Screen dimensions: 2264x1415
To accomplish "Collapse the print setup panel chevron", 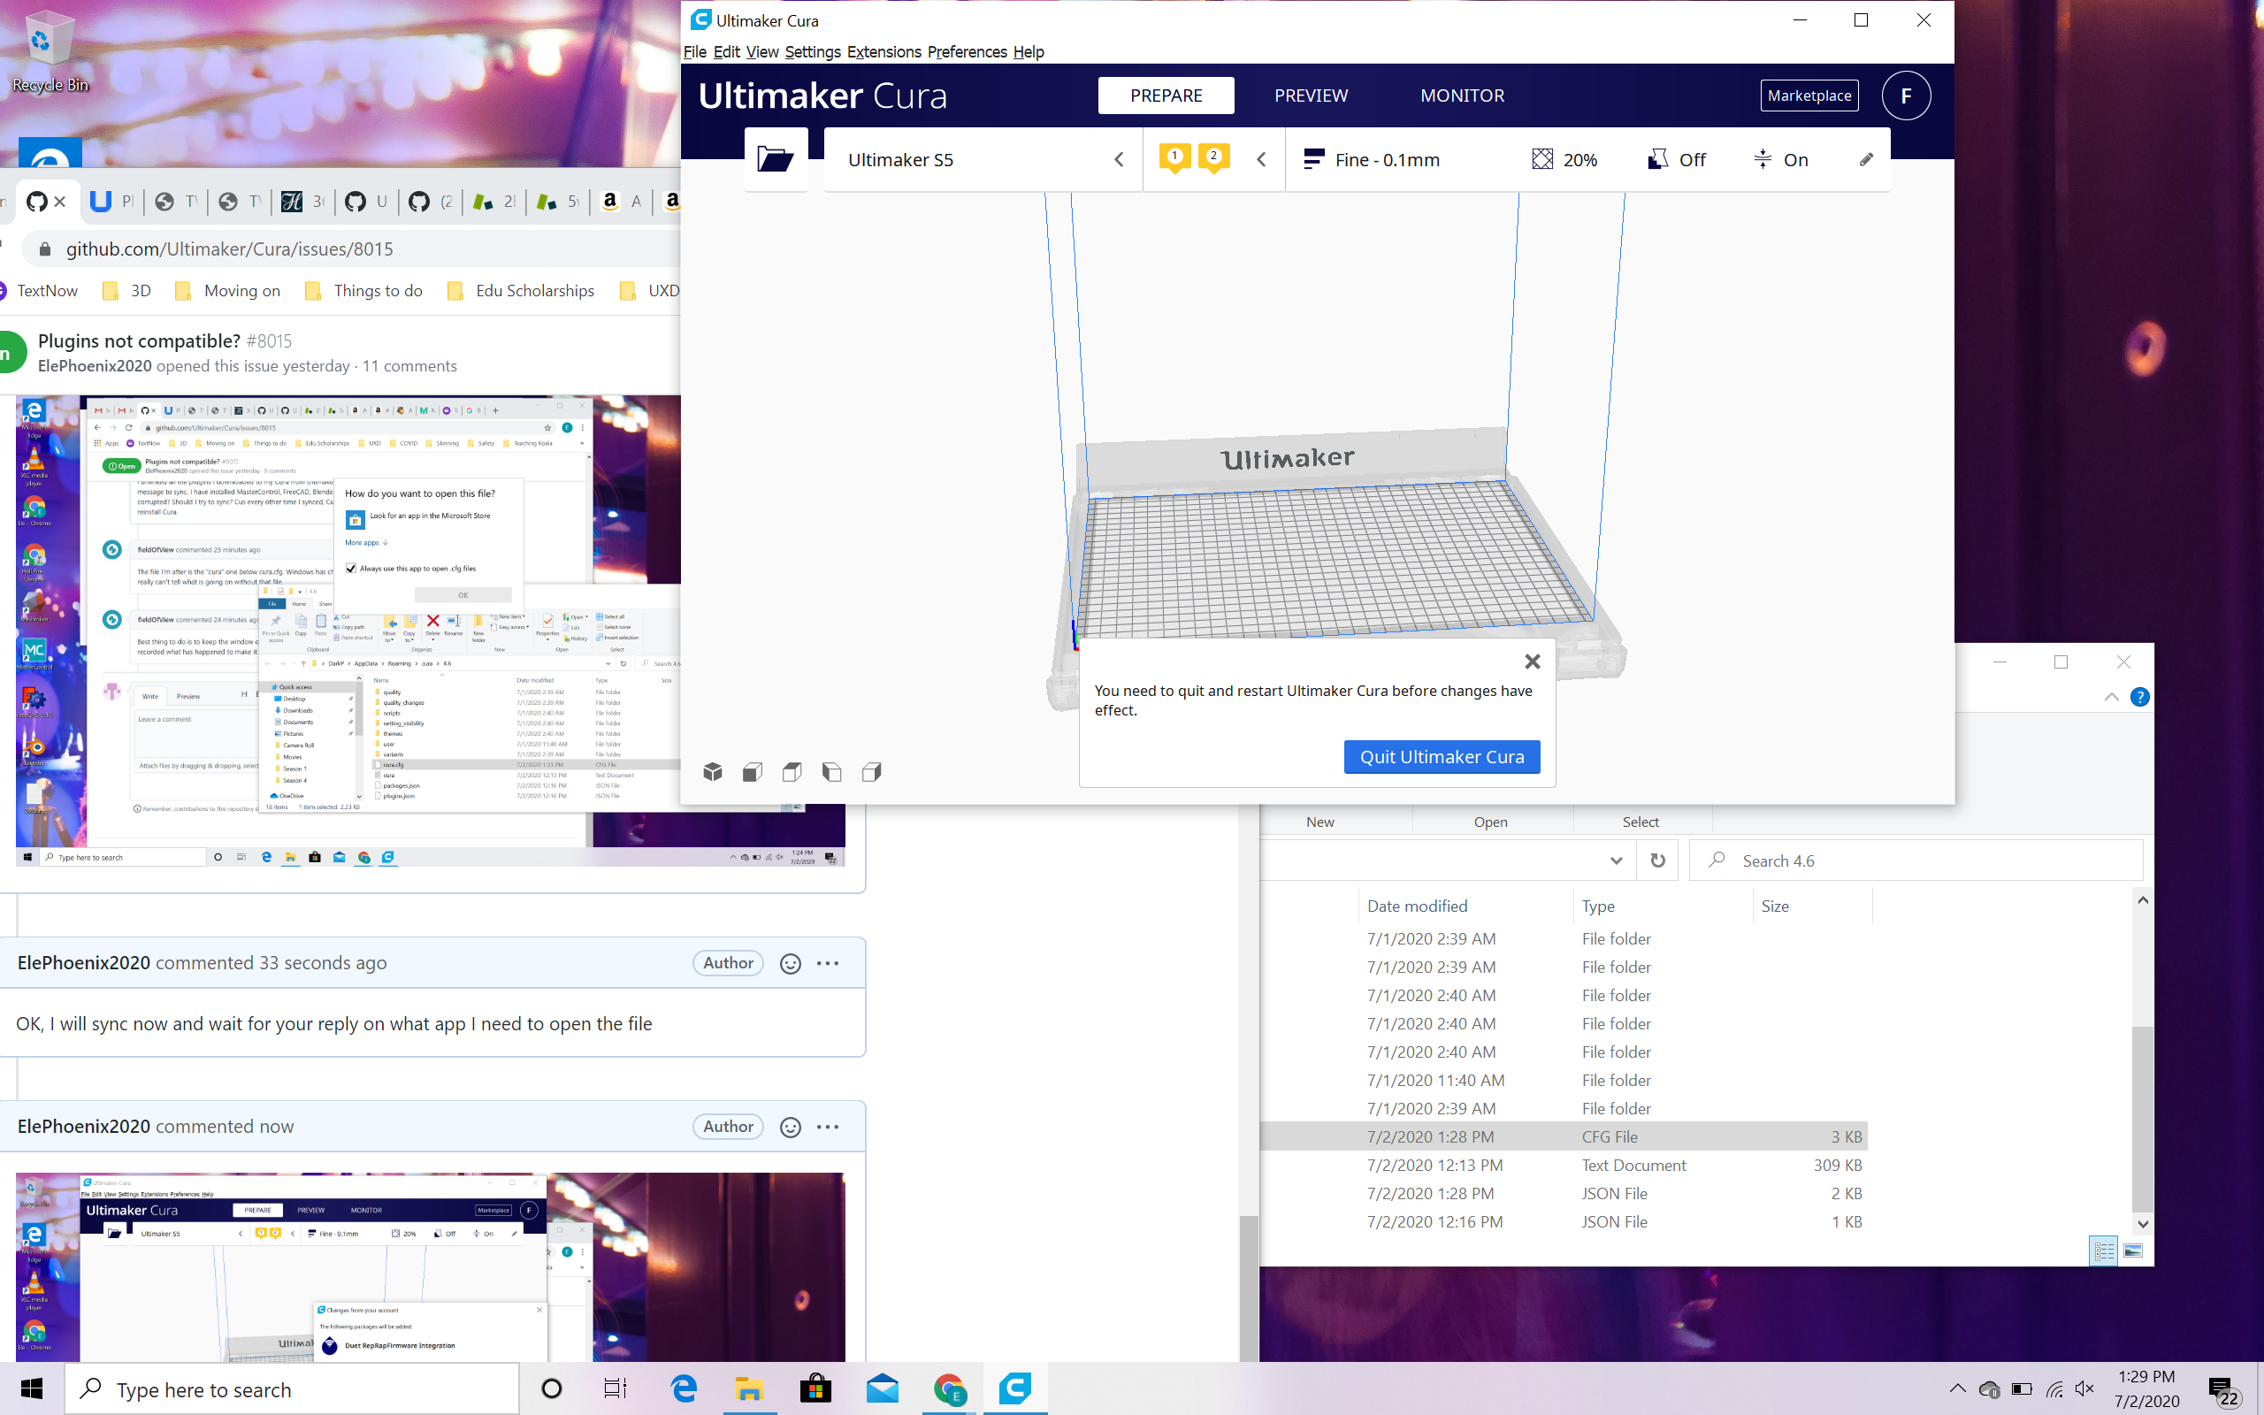I will [x=1261, y=159].
